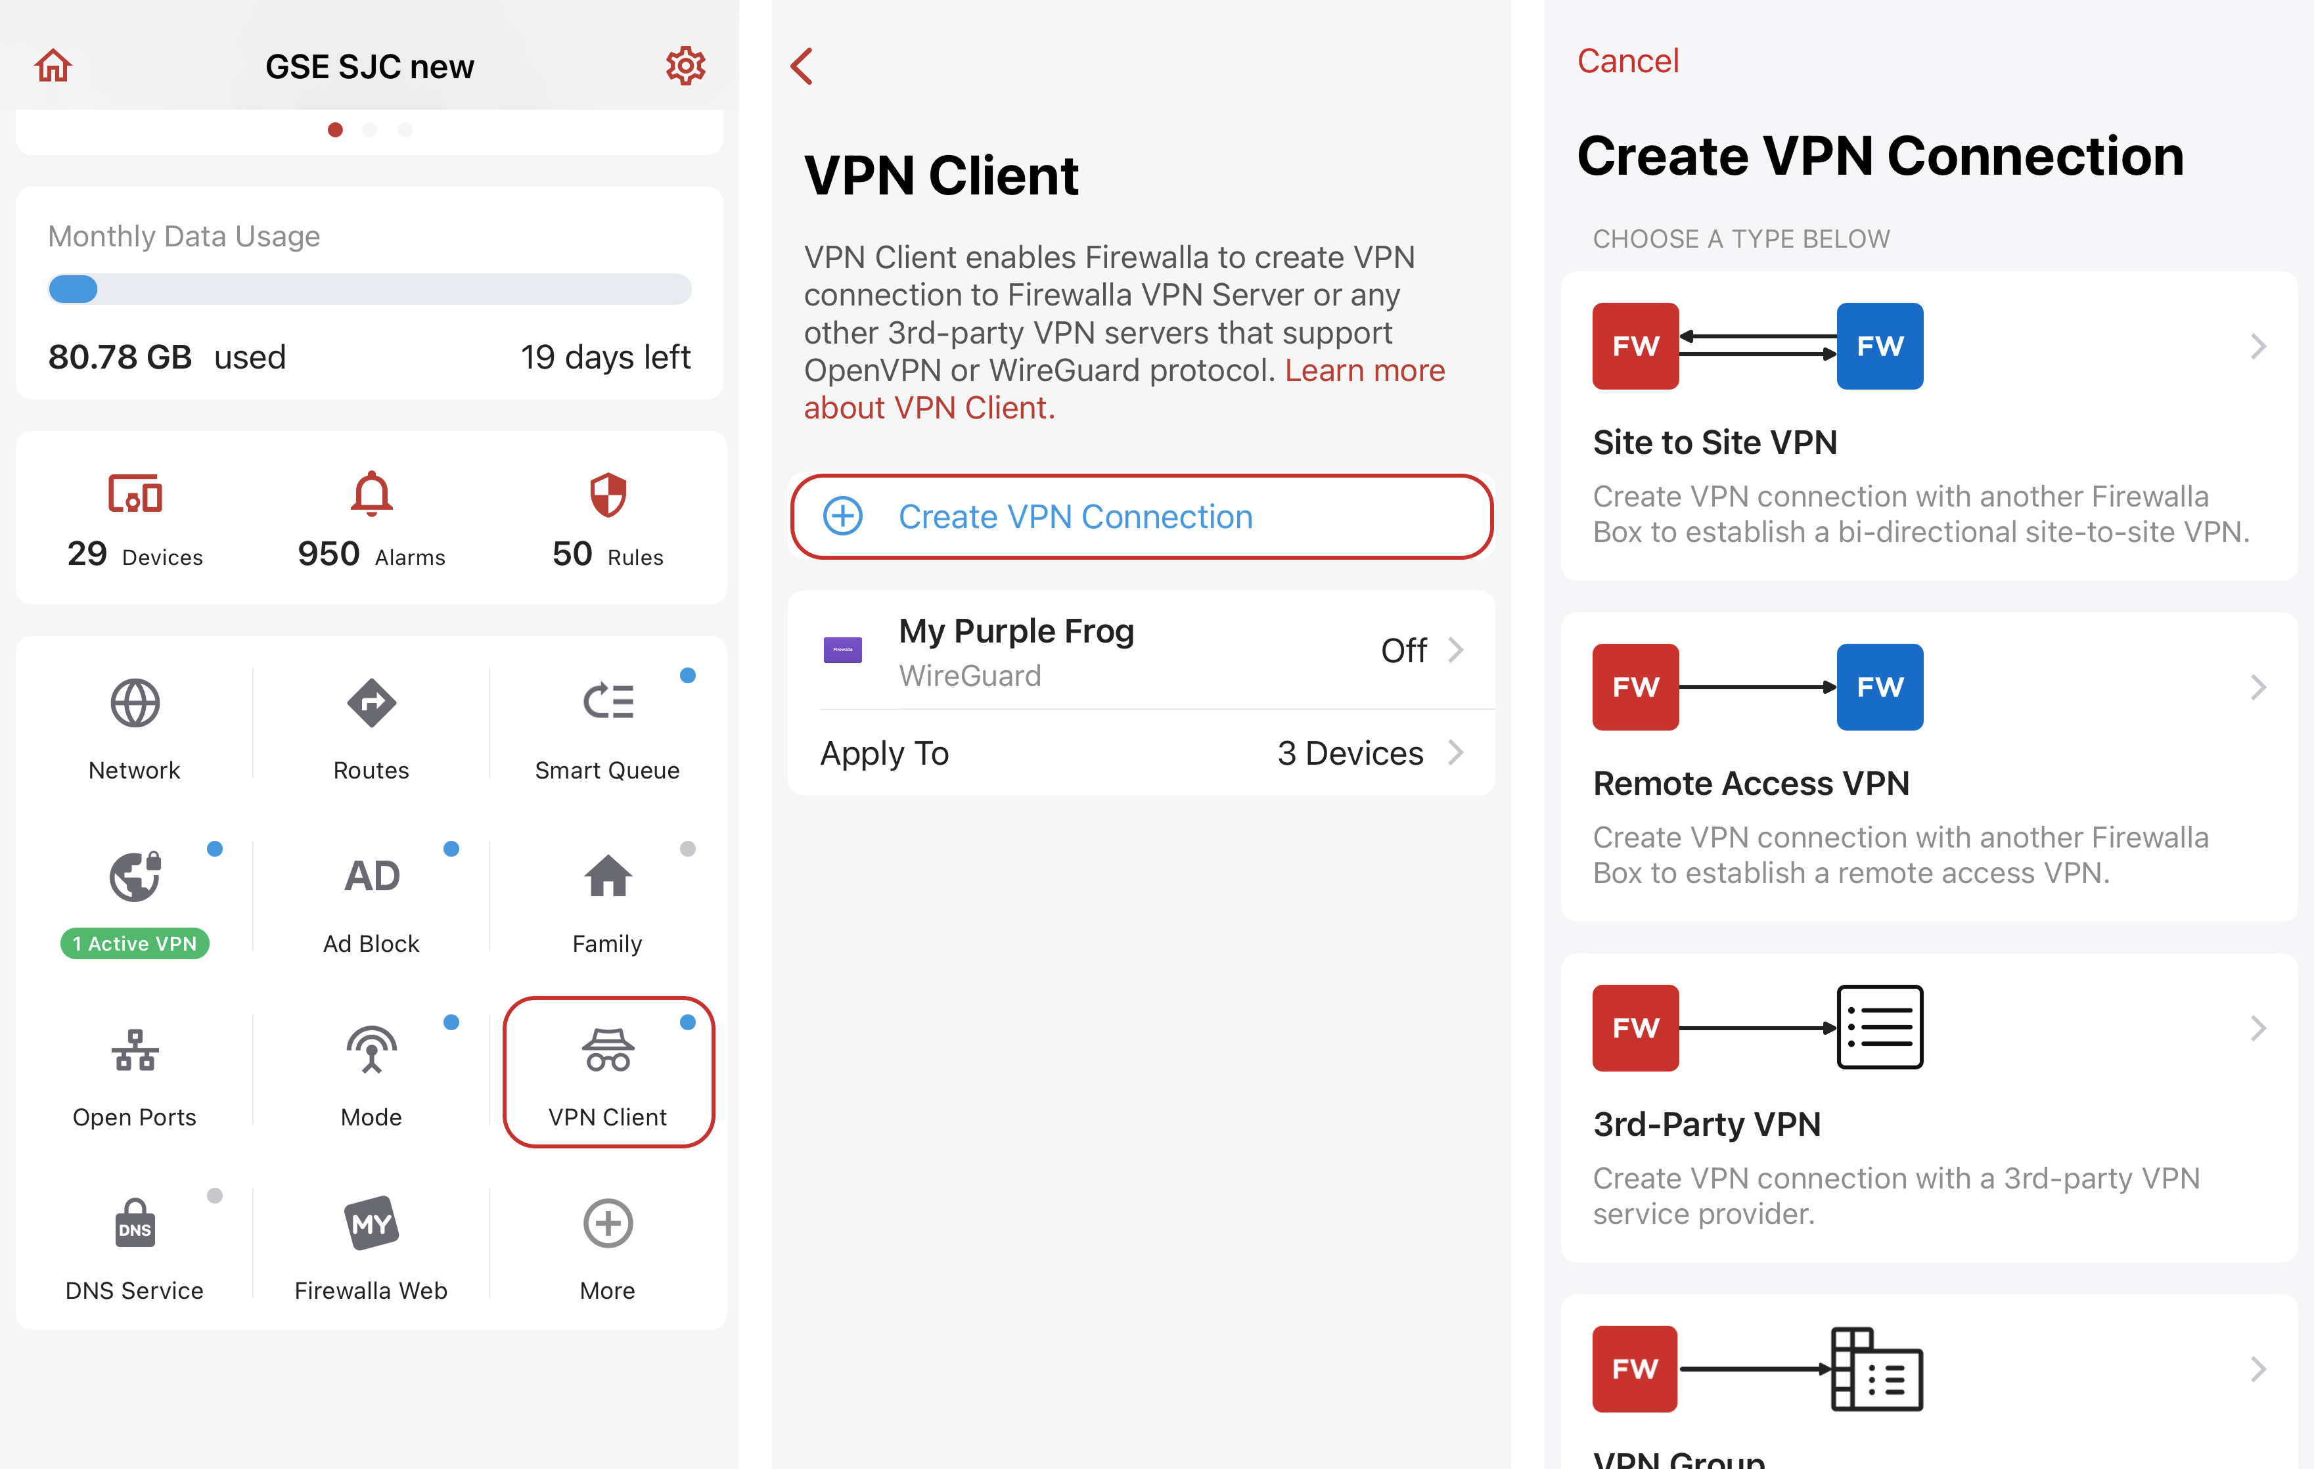Tap the 3rd-Party VPN diagram icon
The image size is (2314, 1469).
tap(1758, 1028)
